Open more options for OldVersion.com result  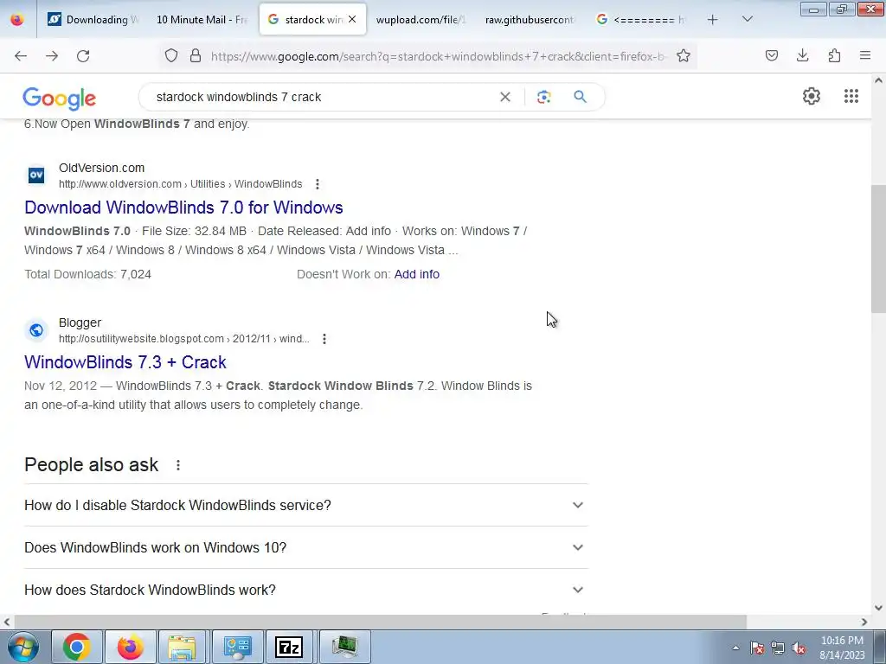(318, 184)
